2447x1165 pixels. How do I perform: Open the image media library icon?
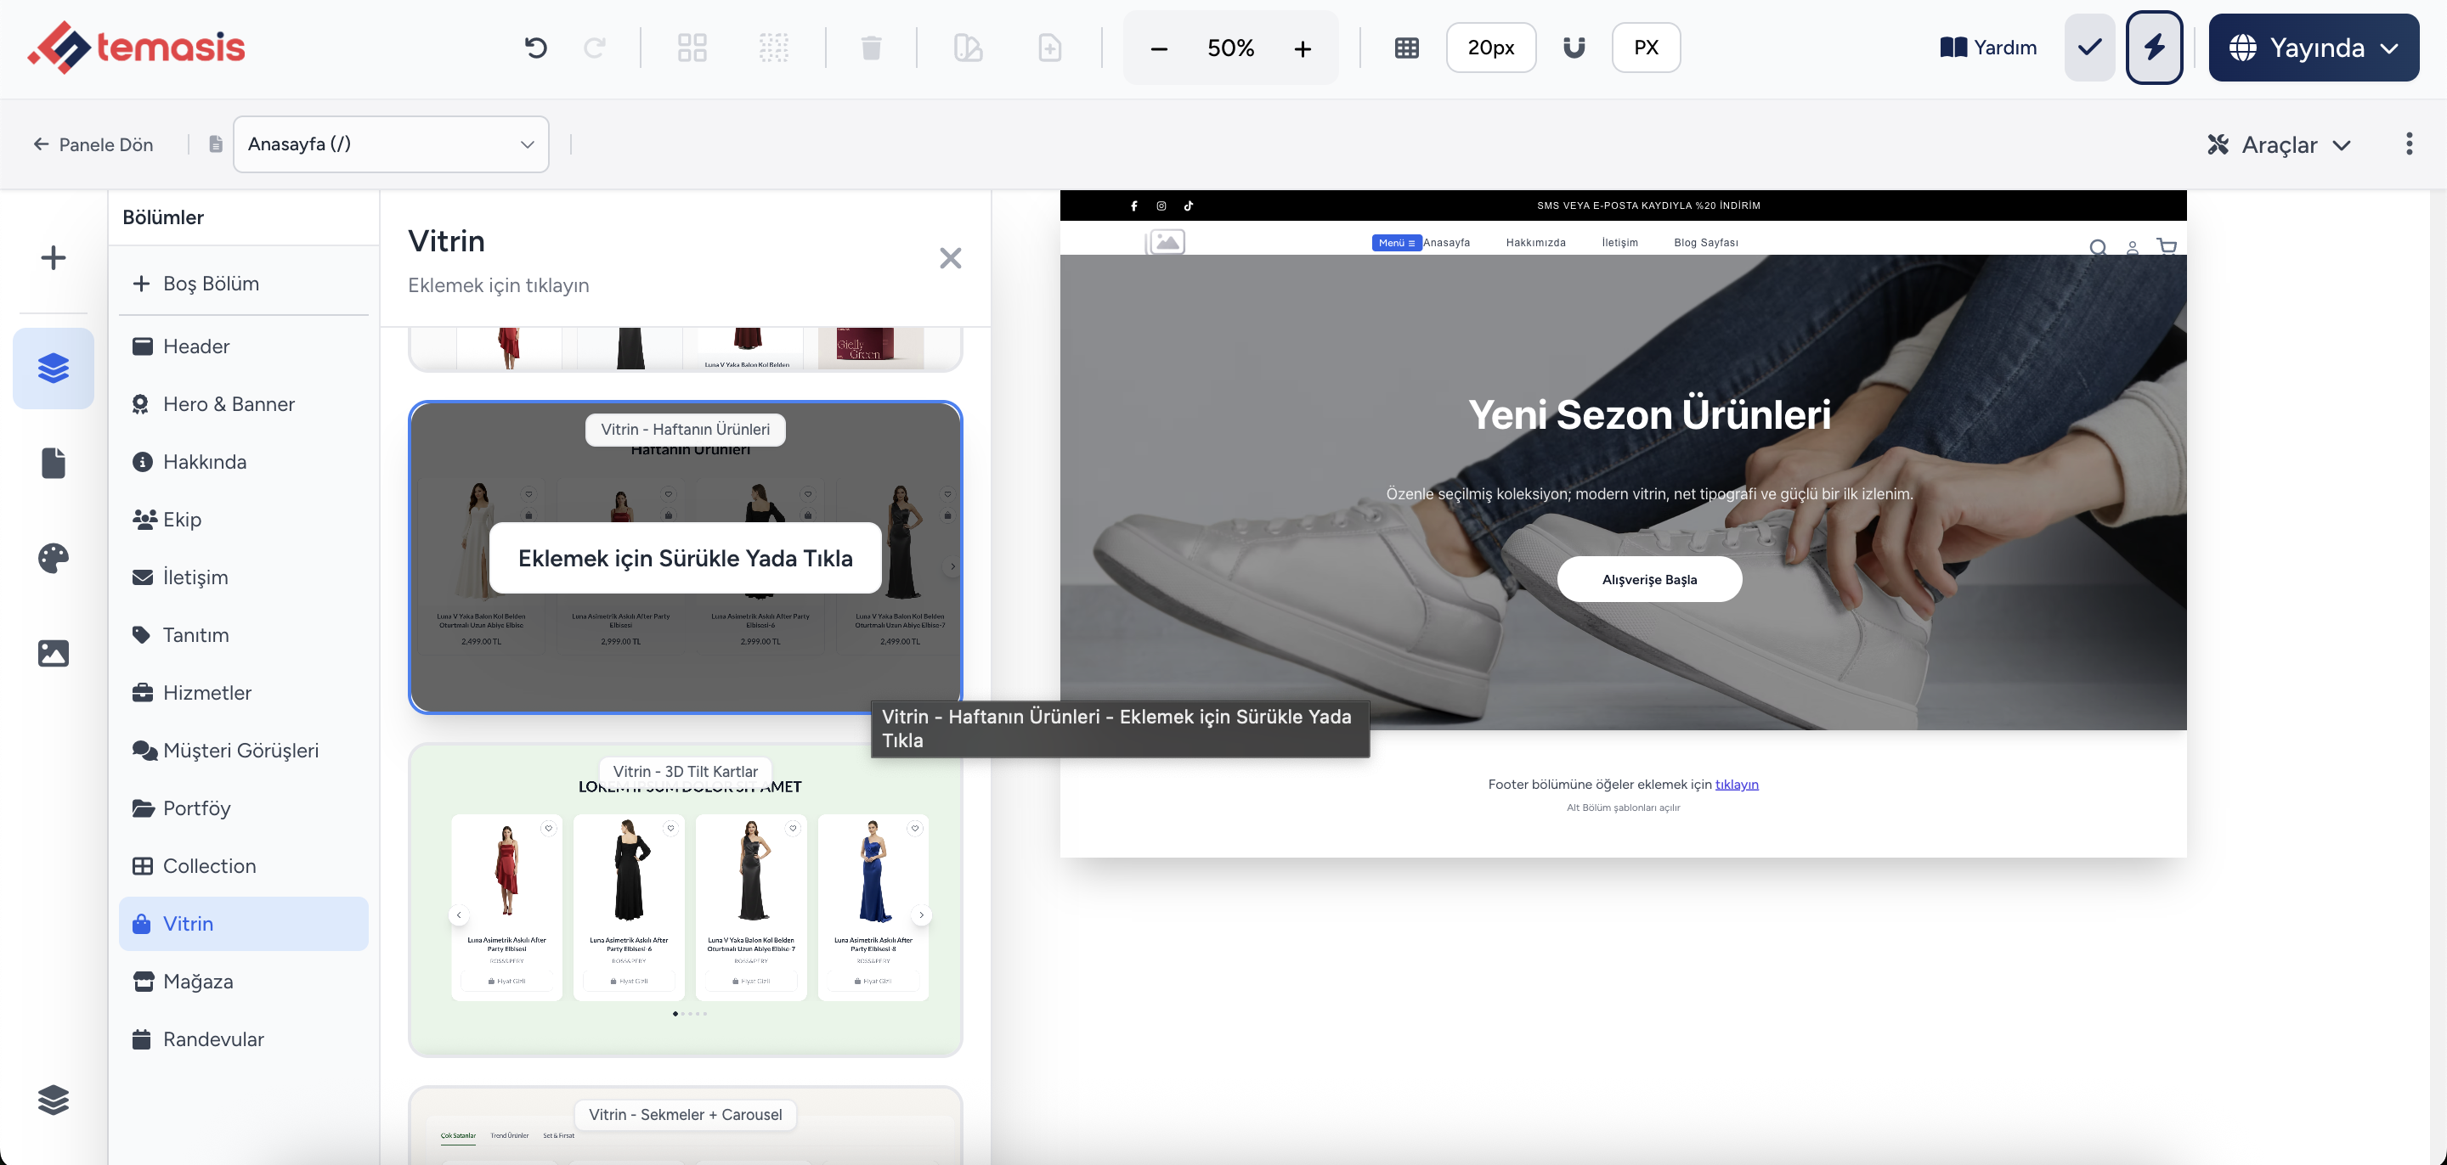click(x=54, y=653)
